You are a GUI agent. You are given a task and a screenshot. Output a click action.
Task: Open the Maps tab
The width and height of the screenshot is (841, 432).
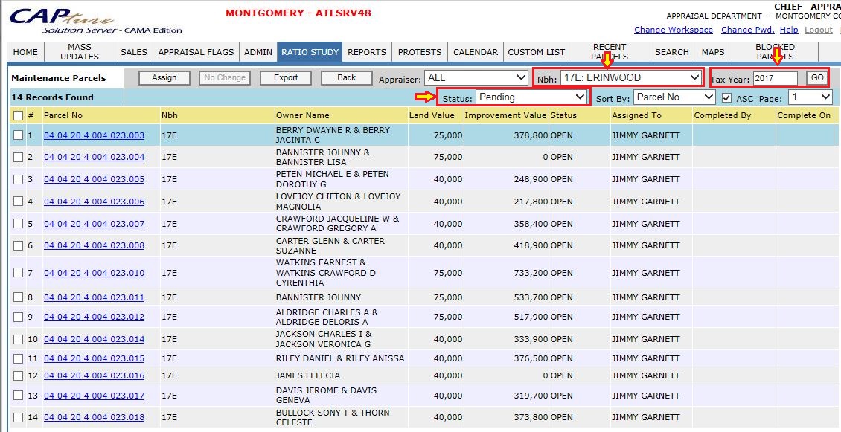point(713,52)
